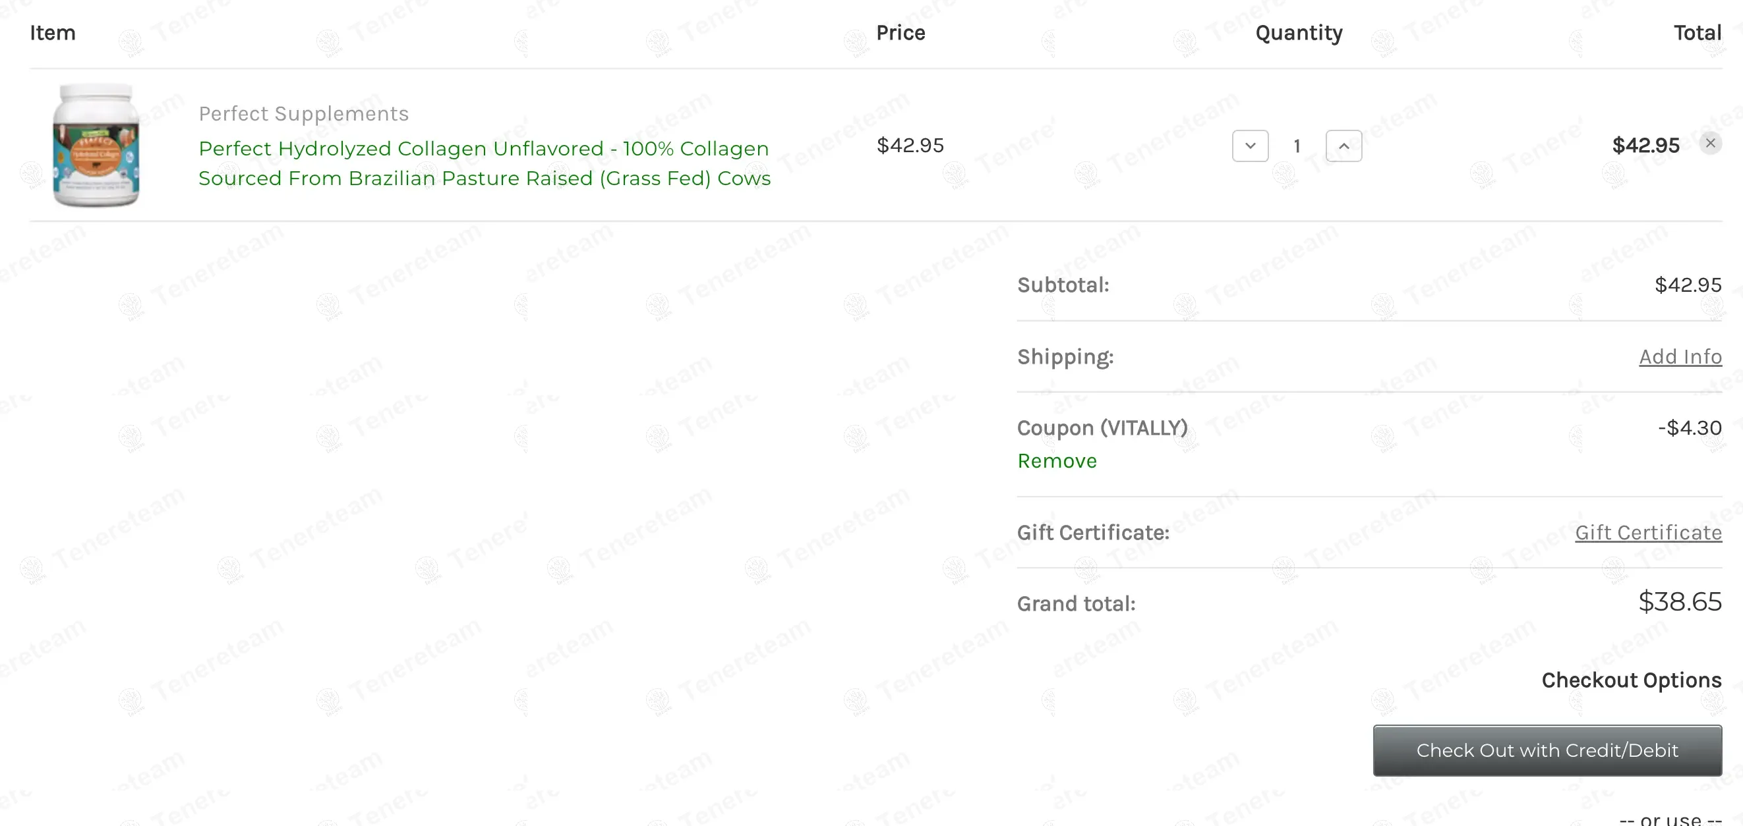This screenshot has width=1743, height=826.
Task: Open the collagen product thumbnail image
Action: pos(96,146)
